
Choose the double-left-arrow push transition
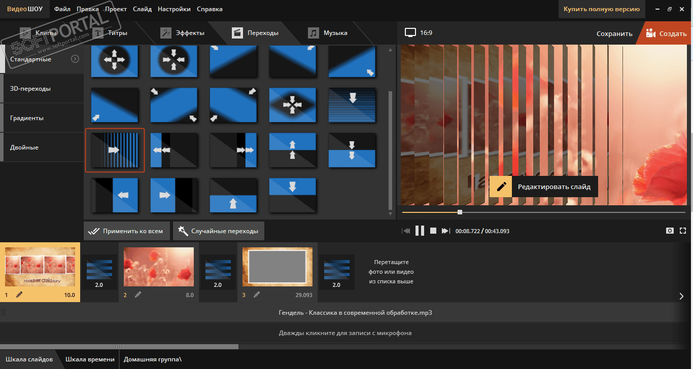coord(174,150)
